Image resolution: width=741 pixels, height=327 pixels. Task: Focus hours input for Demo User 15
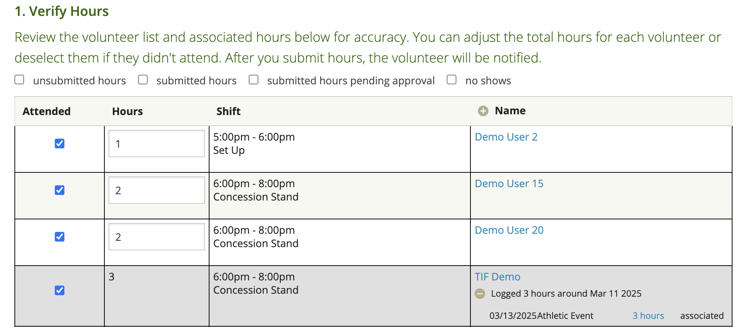pos(157,190)
